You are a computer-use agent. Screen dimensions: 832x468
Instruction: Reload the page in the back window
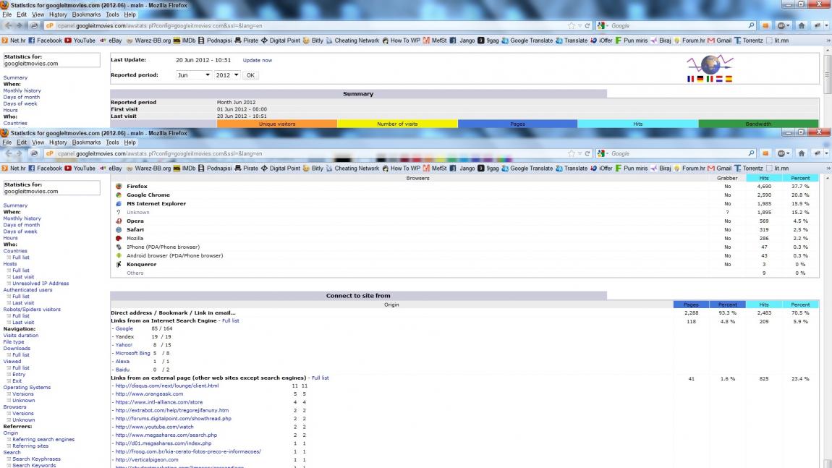tap(587, 25)
